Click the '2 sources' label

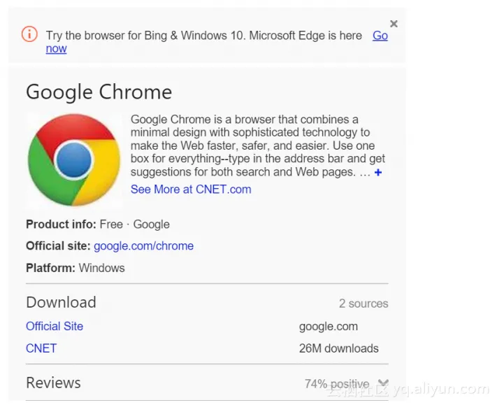click(x=363, y=304)
